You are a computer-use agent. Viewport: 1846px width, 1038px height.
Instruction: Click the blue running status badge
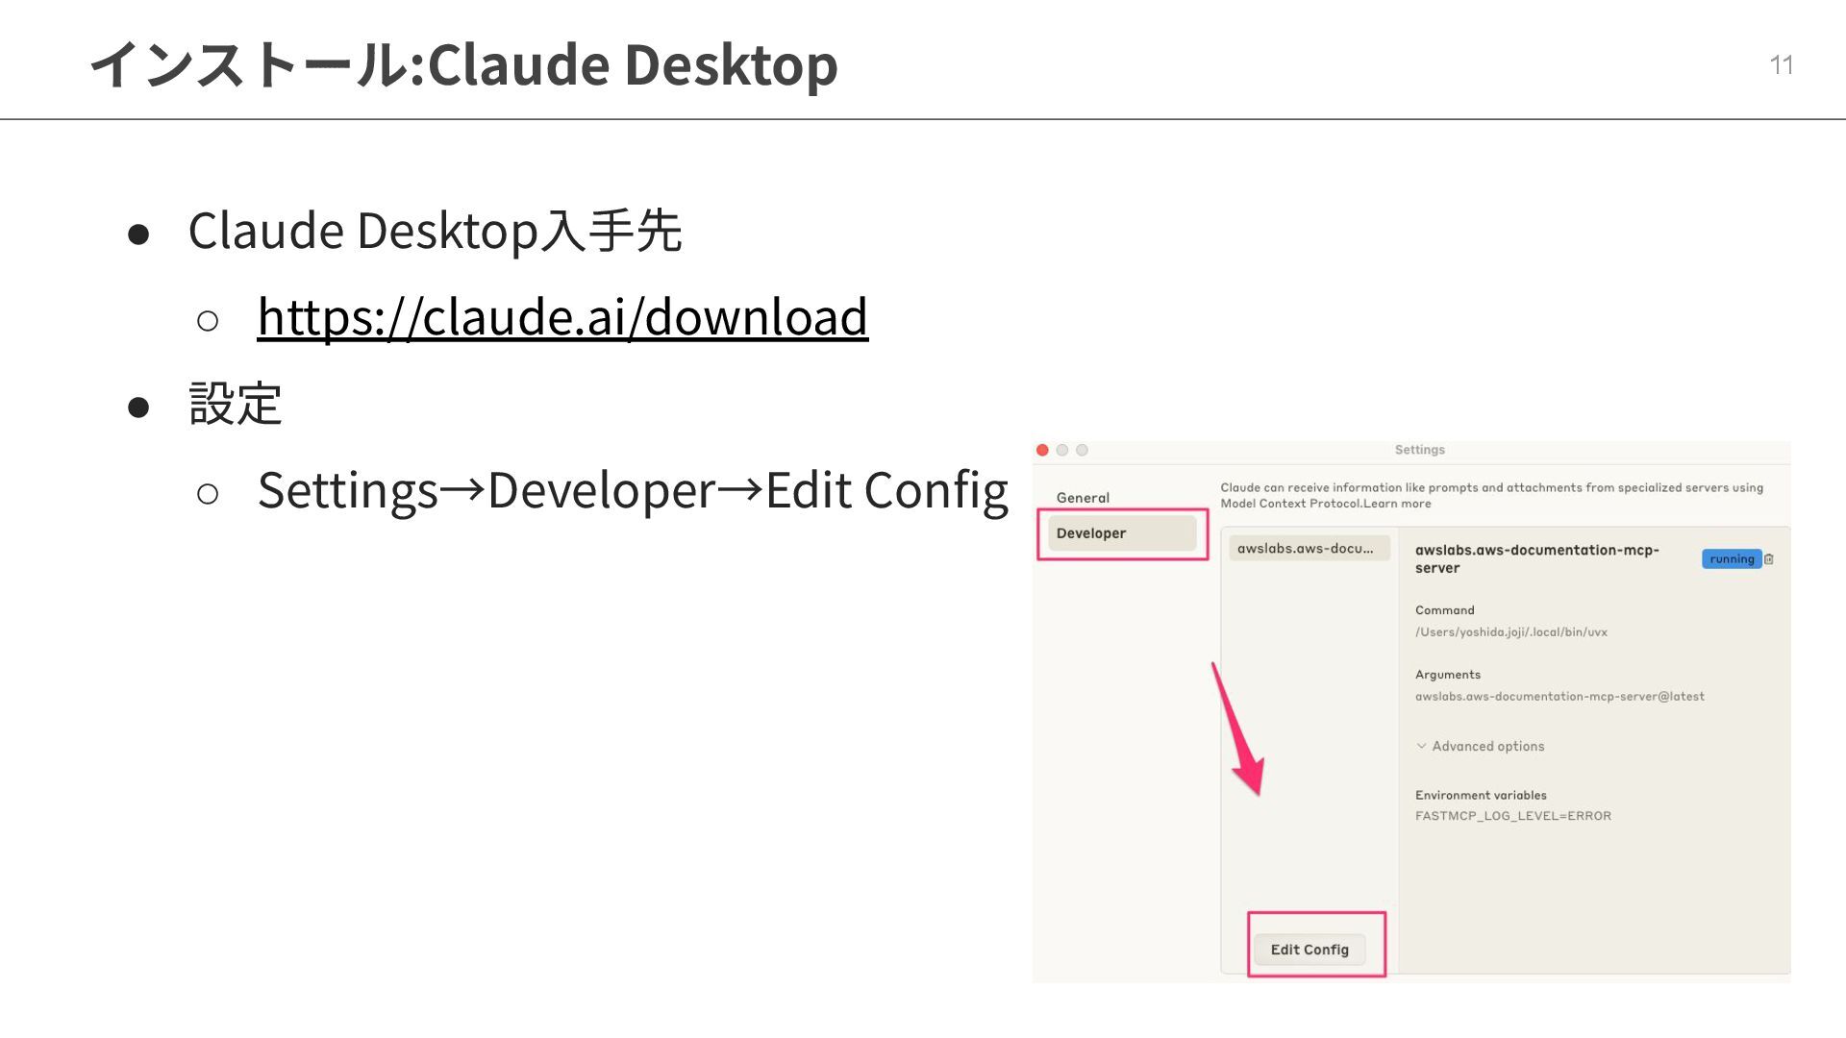[x=1731, y=559]
